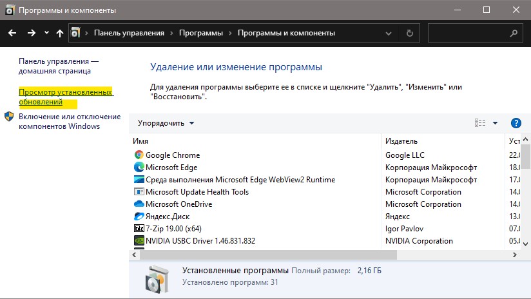Open the Упорядочить dropdown menu
The width and height of the screenshot is (531, 299).
click(x=166, y=123)
